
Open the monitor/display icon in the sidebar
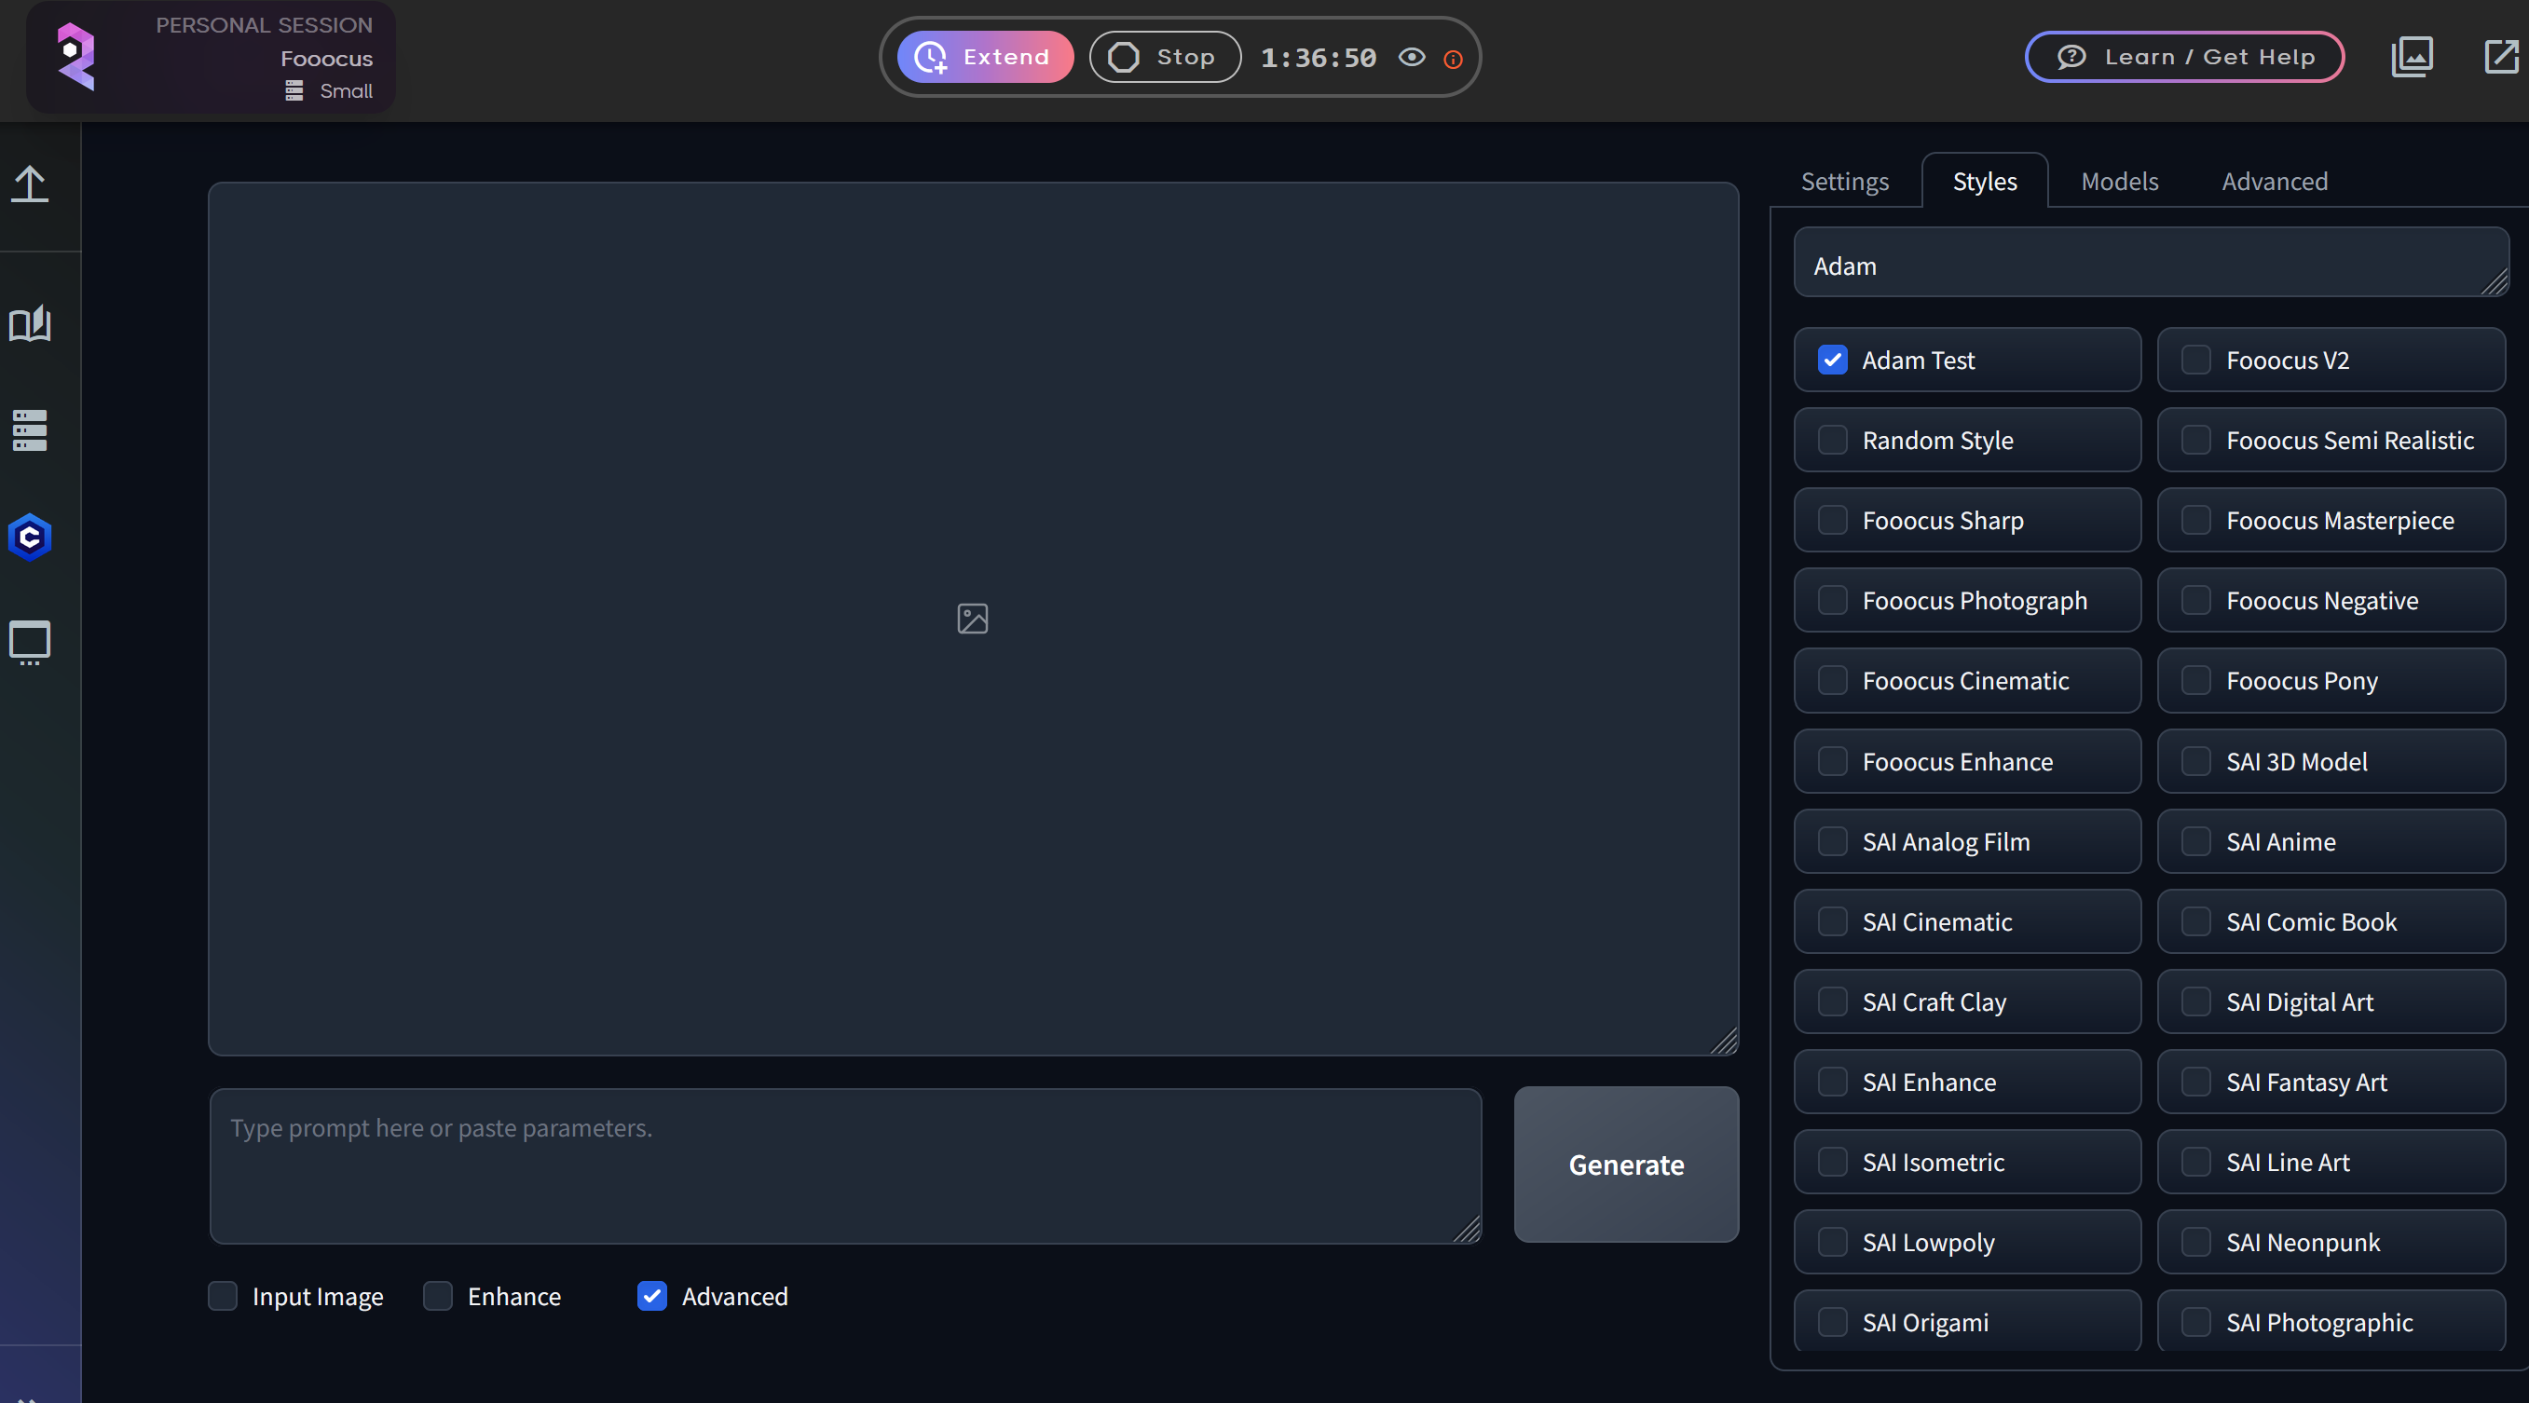coord(29,643)
